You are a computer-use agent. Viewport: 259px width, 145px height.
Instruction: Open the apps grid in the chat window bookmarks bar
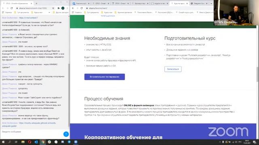point(3,12)
